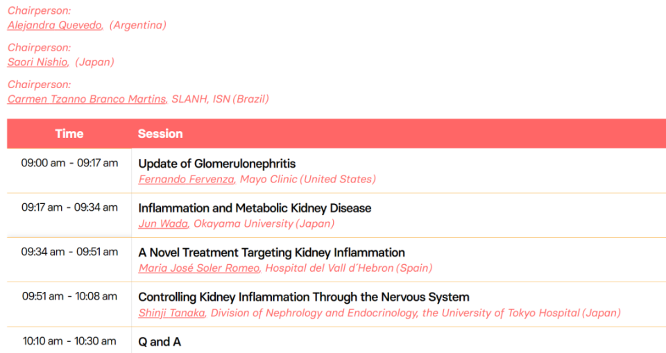Select Controlling Kidney Inflammation Through Nervous System
666x353 pixels.
(304, 298)
